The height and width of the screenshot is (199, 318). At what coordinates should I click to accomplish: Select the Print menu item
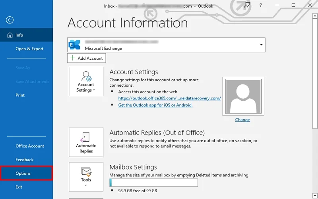[26, 95]
